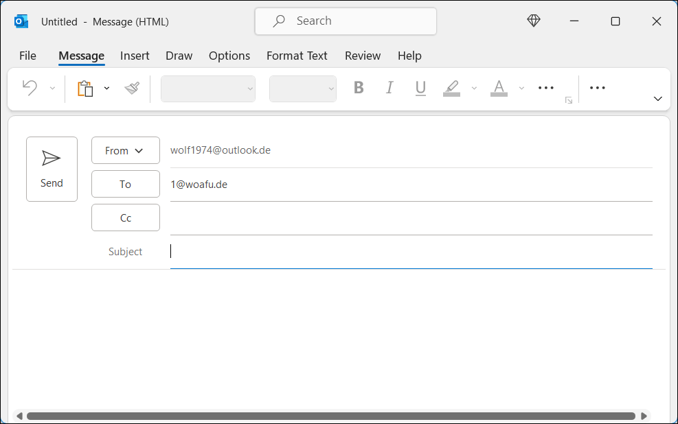
Task: Apply bold formatting
Action: (358, 88)
